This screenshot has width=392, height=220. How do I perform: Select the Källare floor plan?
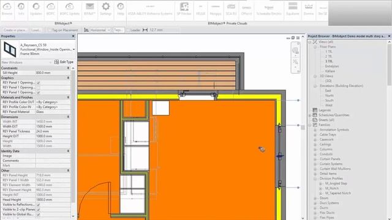click(x=330, y=71)
